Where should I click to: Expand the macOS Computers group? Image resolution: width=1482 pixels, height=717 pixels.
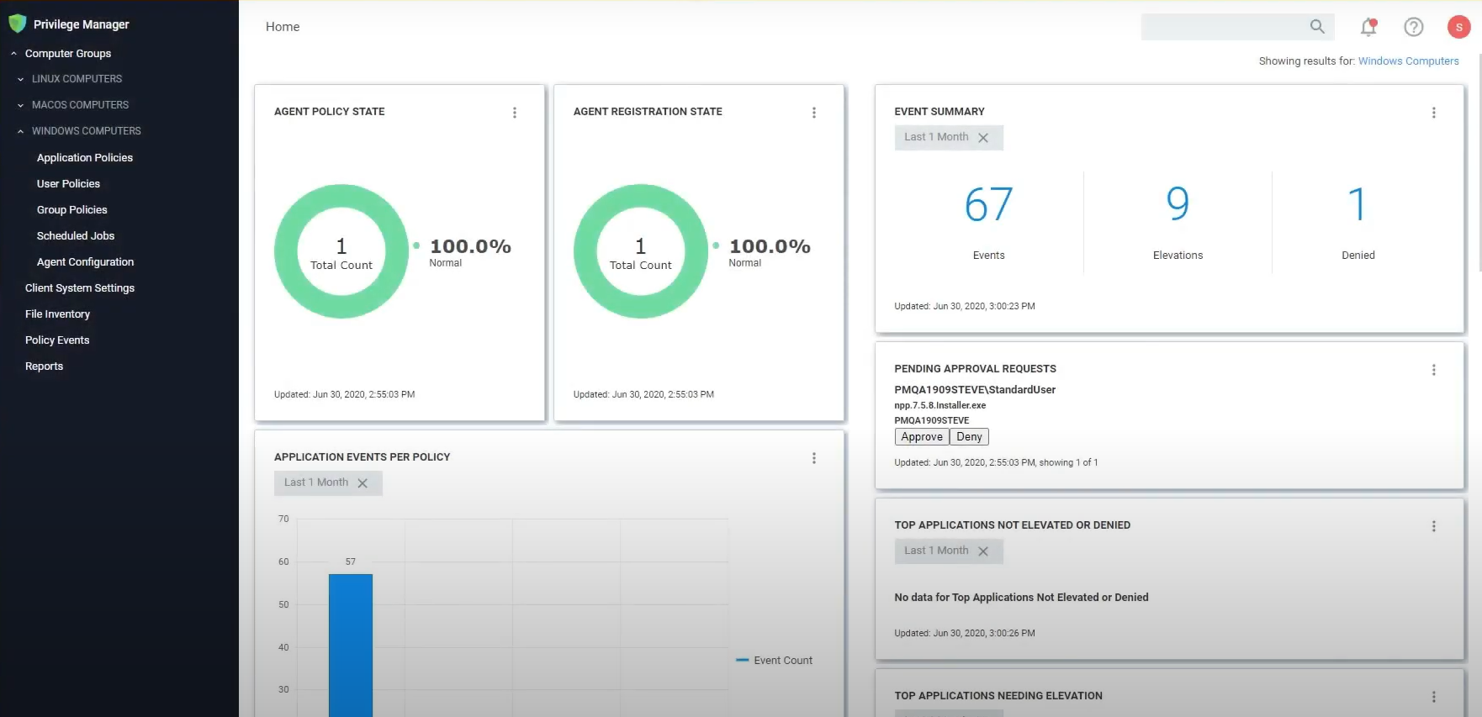pos(21,105)
